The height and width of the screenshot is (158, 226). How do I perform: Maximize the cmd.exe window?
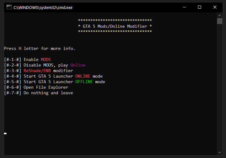pyautogui.click(x=199, y=7)
